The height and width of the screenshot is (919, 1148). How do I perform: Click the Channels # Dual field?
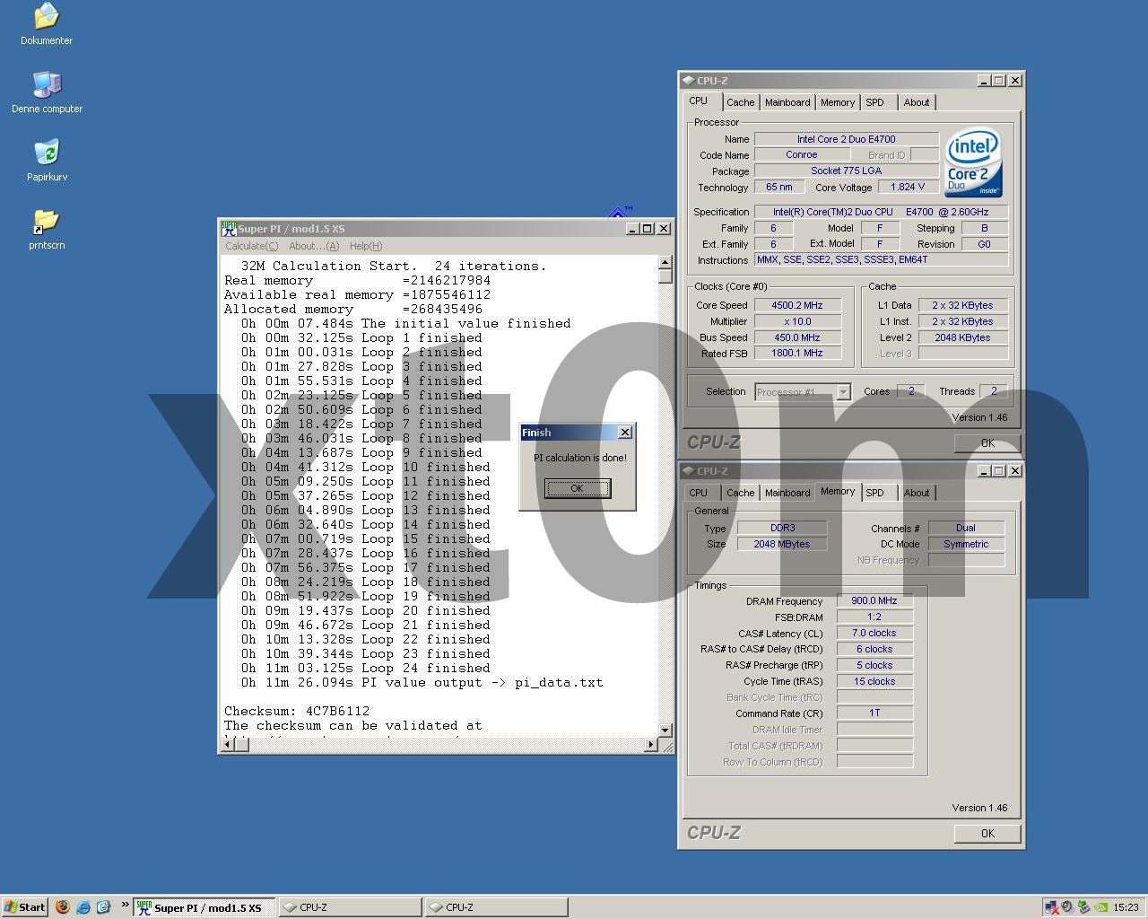[x=966, y=528]
